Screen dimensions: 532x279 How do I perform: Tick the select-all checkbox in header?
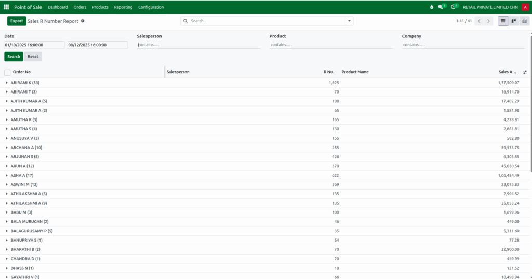[7, 72]
